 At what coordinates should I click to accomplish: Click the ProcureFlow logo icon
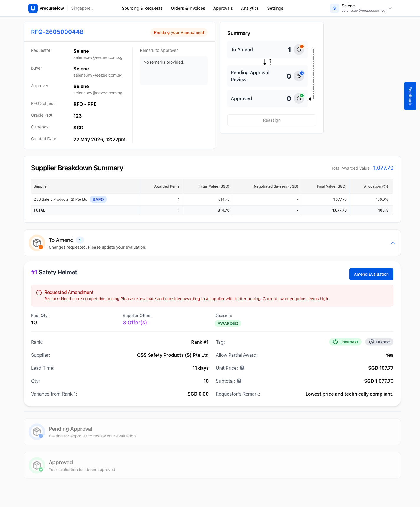[33, 8]
